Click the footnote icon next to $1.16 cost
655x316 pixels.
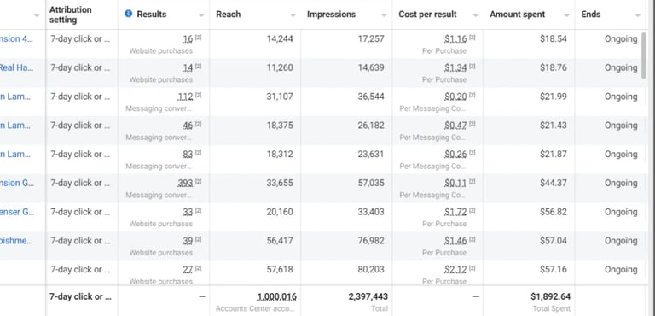pos(472,38)
